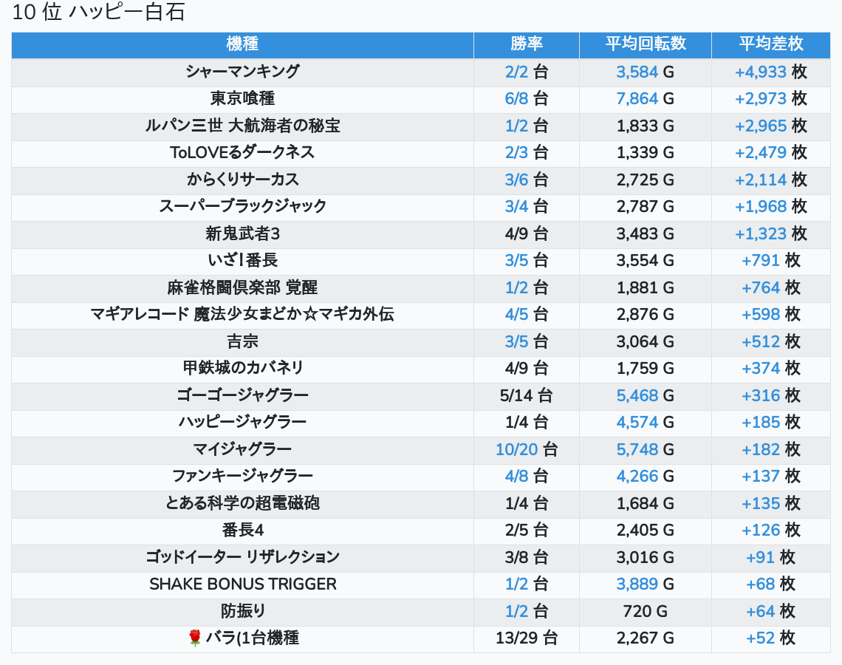Sort by the 勝率 column header
Image resolution: width=842 pixels, height=665 pixels.
[x=526, y=44]
